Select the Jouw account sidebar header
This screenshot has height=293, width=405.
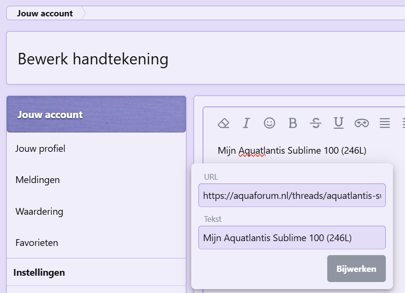pyautogui.click(x=97, y=114)
